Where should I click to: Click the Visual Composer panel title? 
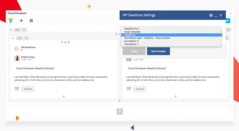[x=17, y=13]
